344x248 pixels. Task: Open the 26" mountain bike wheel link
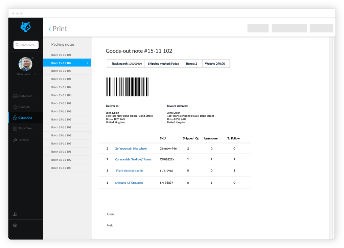tap(131, 149)
